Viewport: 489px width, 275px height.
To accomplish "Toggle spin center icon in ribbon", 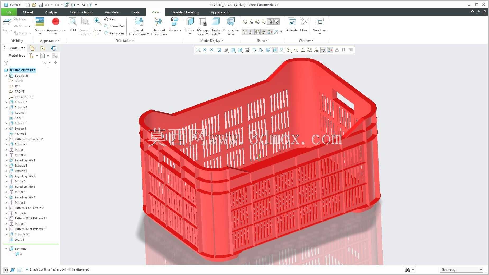I will pos(270,32).
